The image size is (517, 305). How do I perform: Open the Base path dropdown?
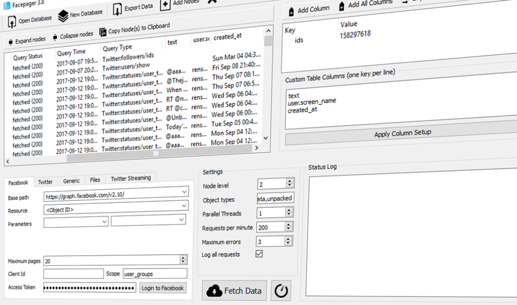click(184, 191)
